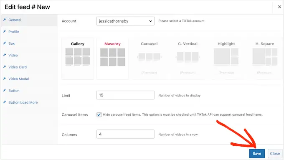Select the Gallery layout thumbnail
The image size is (284, 160).
pyautogui.click(x=78, y=58)
